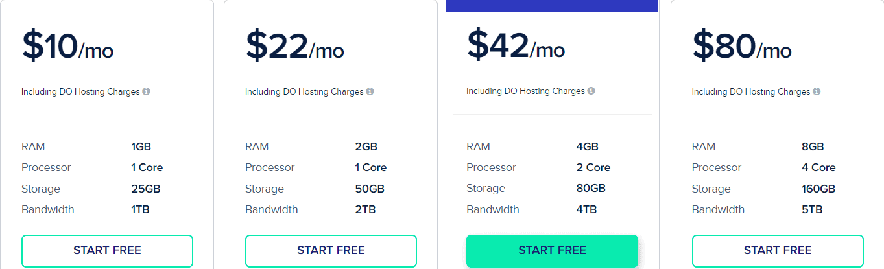
Task: Select the $22/mo price heading
Action: click(x=294, y=47)
